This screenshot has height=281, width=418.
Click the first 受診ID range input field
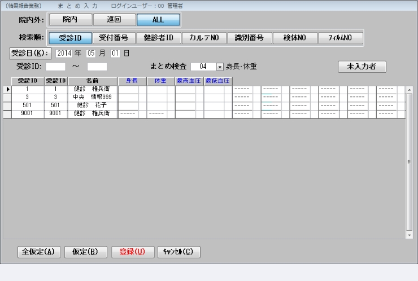coord(55,67)
